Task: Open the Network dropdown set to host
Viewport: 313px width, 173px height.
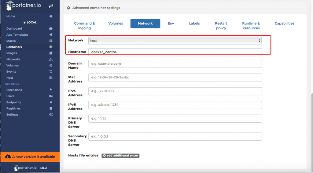Action: click(175, 41)
